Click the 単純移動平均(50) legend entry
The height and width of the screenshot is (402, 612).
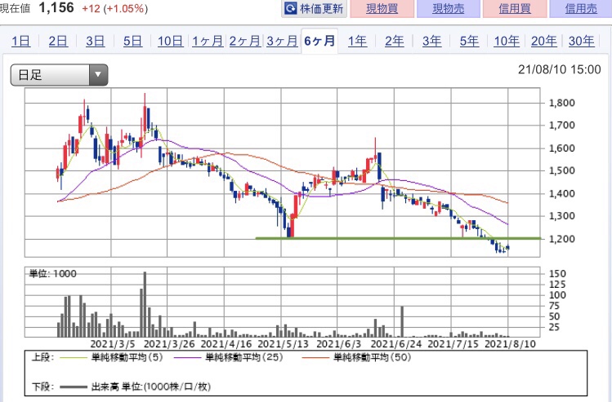coord(356,357)
